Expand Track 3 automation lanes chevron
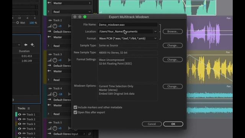Image resolution: width=245 pixels, height=138 pixels. point(49,80)
